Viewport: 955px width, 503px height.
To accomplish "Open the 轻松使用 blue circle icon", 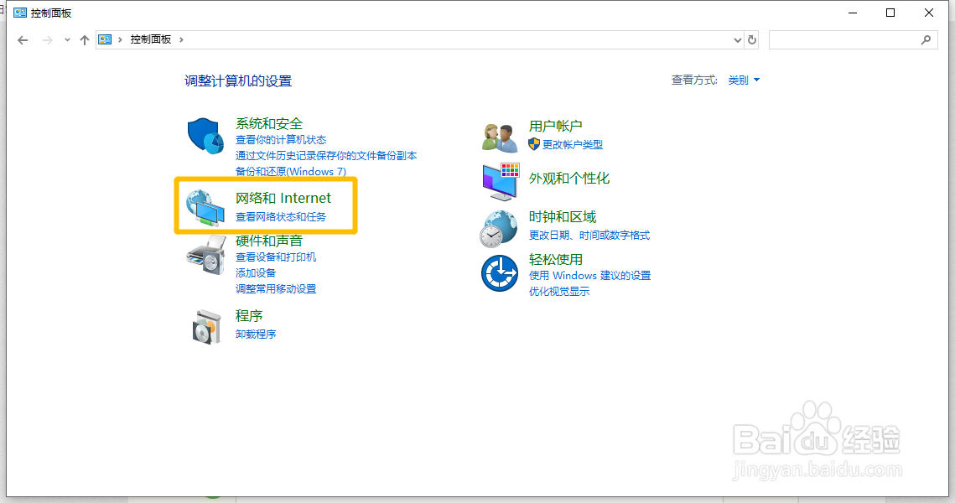I will 500,273.
